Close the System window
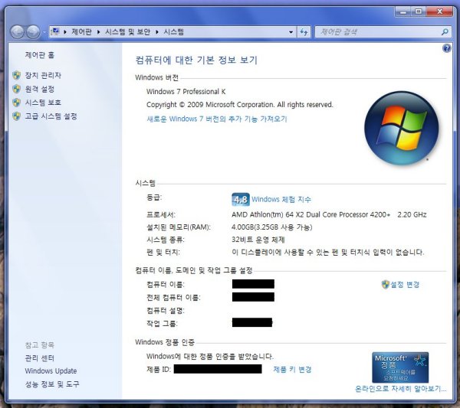Image resolution: width=460 pixels, height=408 pixels. coord(439,11)
